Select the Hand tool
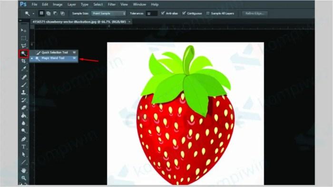 pyautogui.click(x=24, y=170)
